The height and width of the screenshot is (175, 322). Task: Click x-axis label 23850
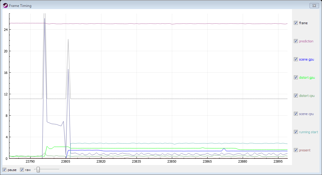(172, 161)
